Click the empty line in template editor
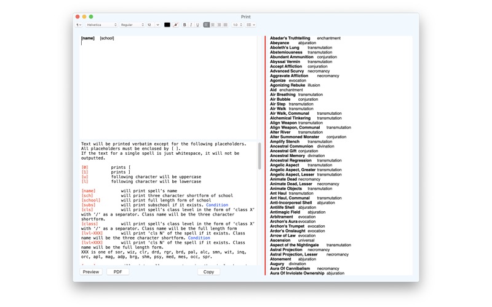 (168, 43)
